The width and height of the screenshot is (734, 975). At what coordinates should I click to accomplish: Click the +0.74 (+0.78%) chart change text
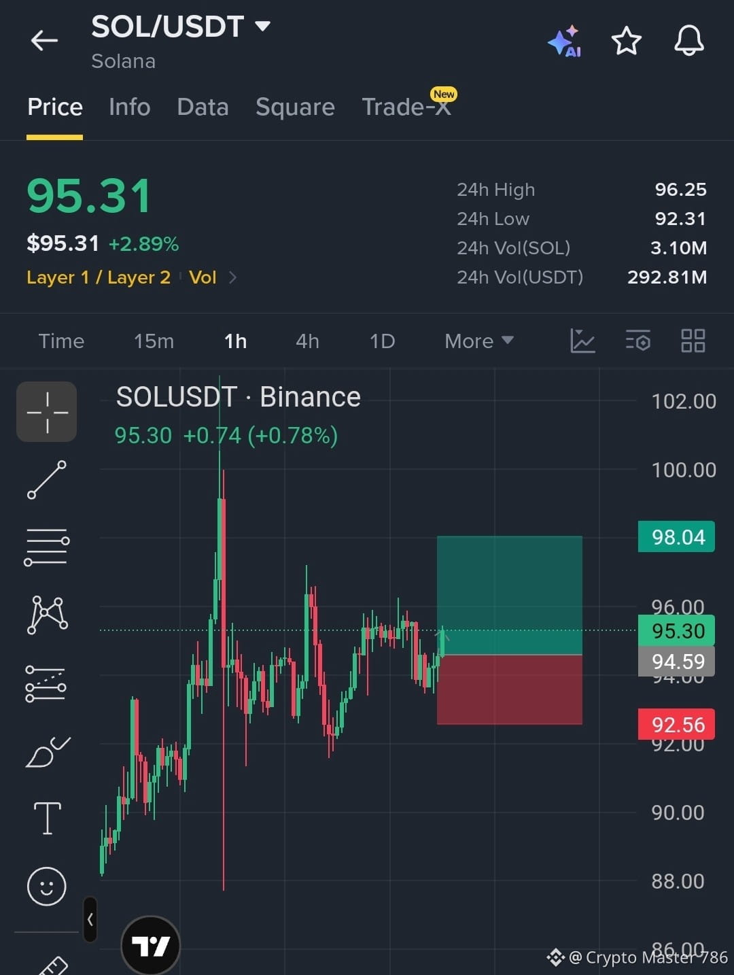[x=260, y=435]
